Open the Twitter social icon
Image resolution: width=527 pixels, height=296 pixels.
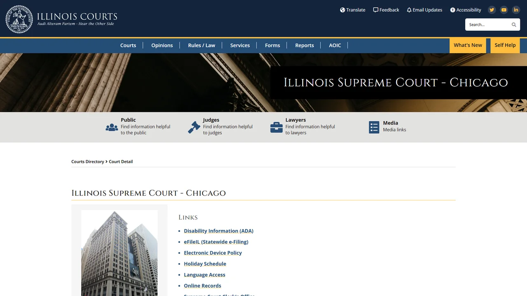pyautogui.click(x=492, y=10)
